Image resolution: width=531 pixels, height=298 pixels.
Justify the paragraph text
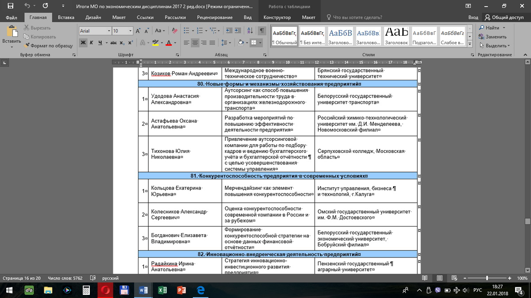click(213, 43)
